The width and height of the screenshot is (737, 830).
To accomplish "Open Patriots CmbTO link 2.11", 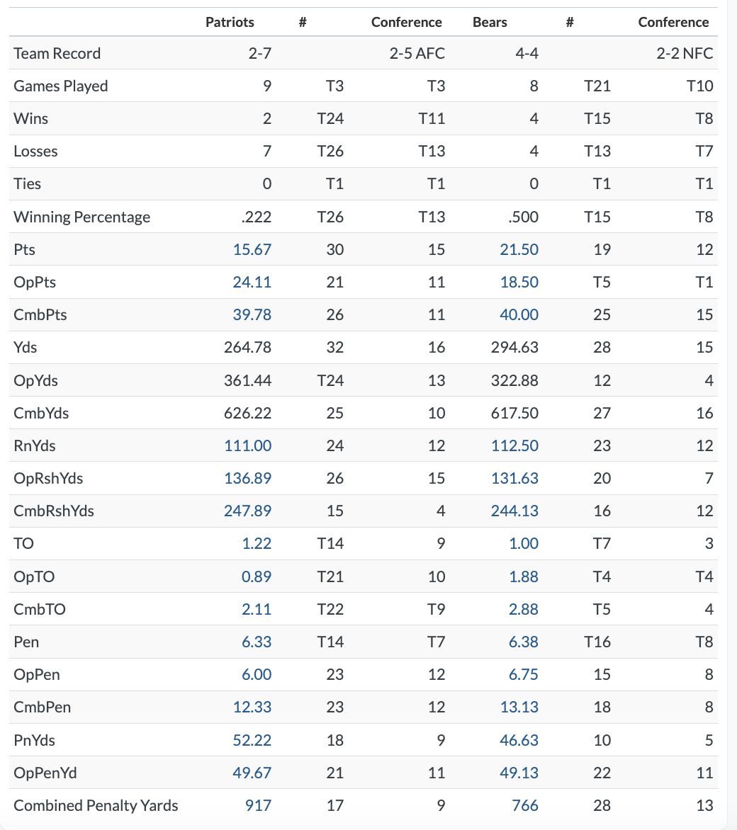I will point(256,609).
